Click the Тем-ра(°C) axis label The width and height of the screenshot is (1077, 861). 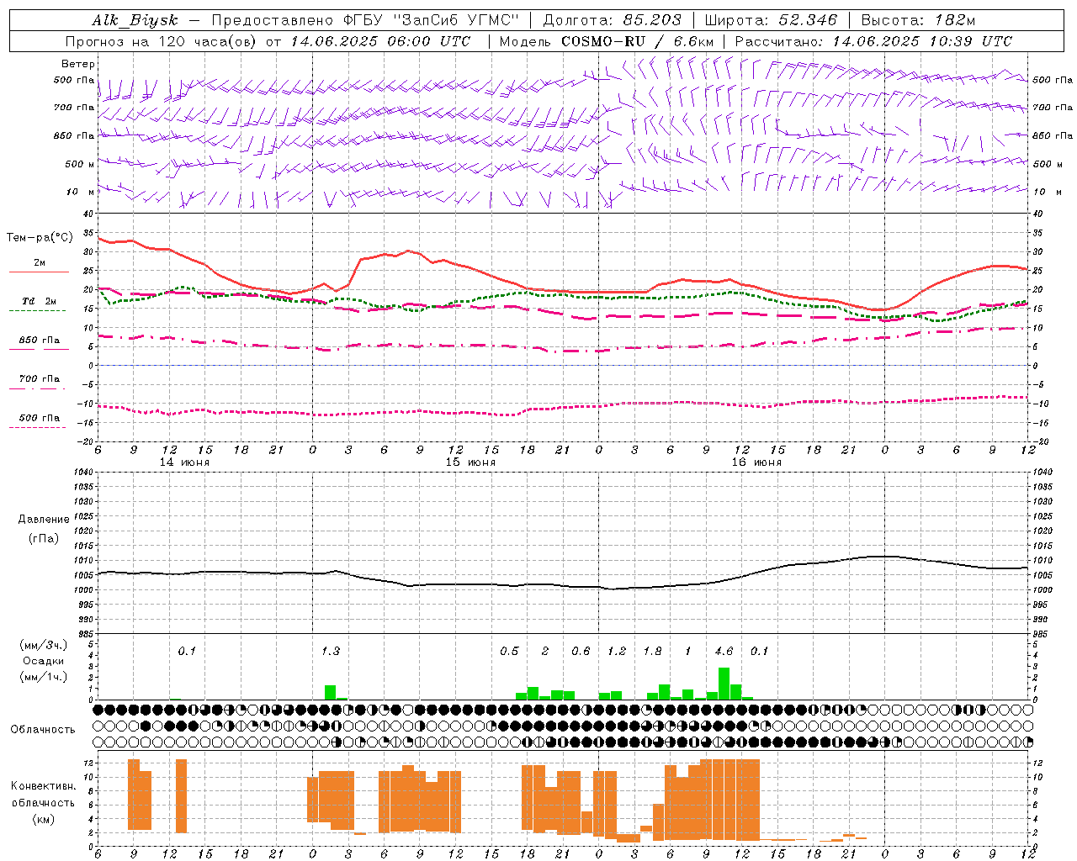pos(40,238)
